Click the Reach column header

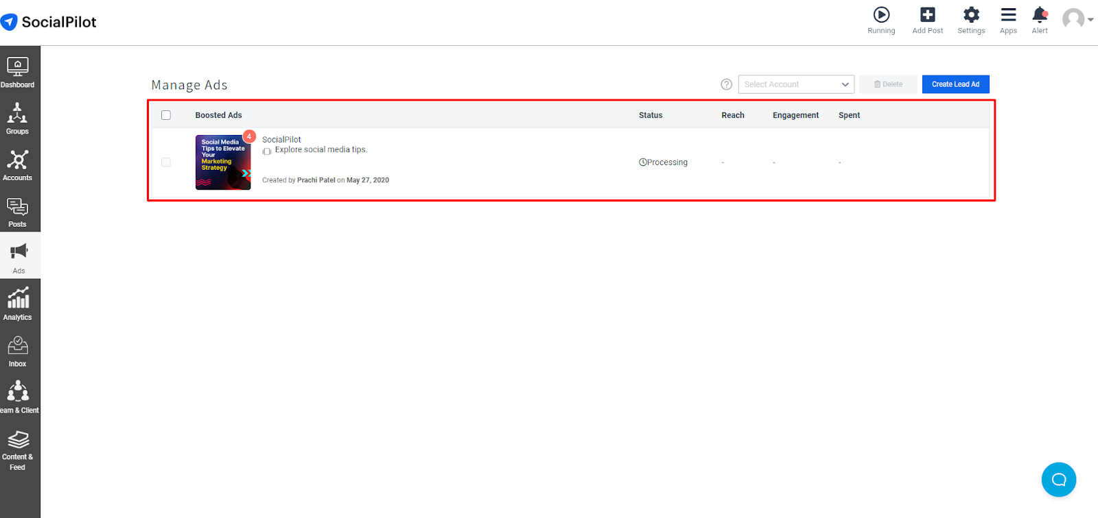tap(733, 115)
